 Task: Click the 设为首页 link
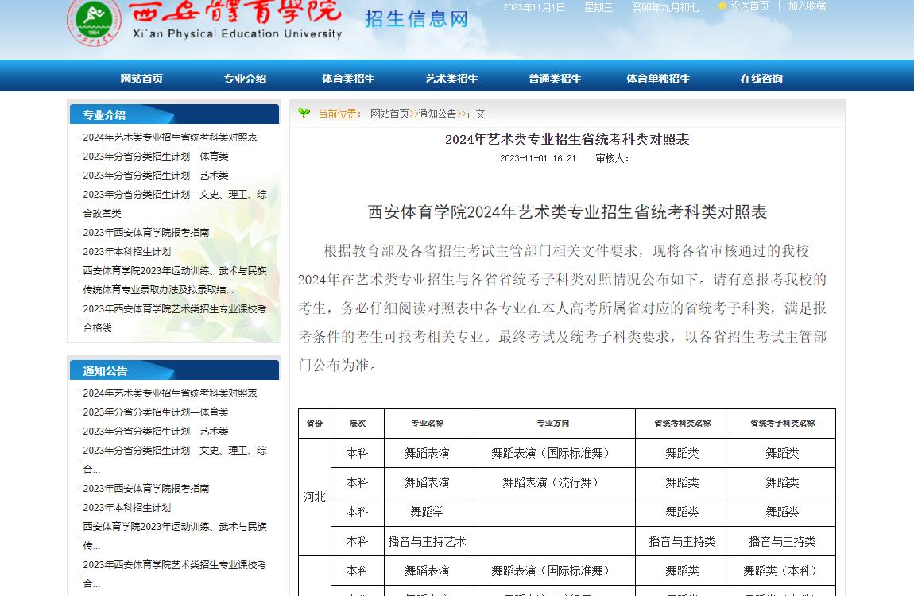coord(749,6)
